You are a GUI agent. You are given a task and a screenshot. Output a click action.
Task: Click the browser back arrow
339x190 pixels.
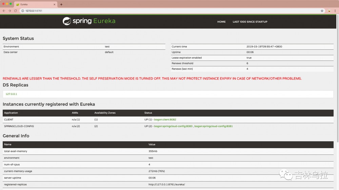click(x=4, y=11)
